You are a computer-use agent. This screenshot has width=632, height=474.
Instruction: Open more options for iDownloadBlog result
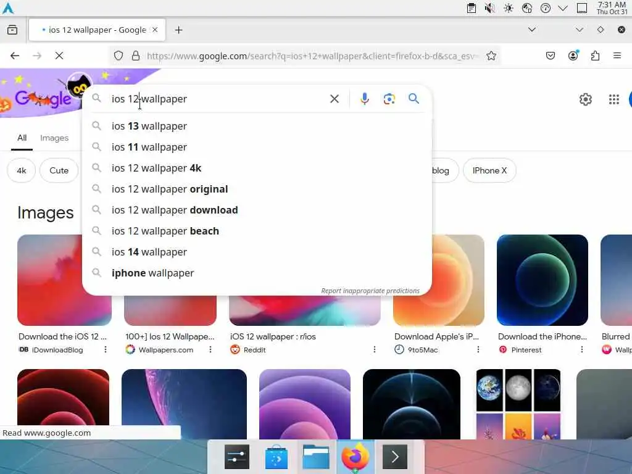105,349
